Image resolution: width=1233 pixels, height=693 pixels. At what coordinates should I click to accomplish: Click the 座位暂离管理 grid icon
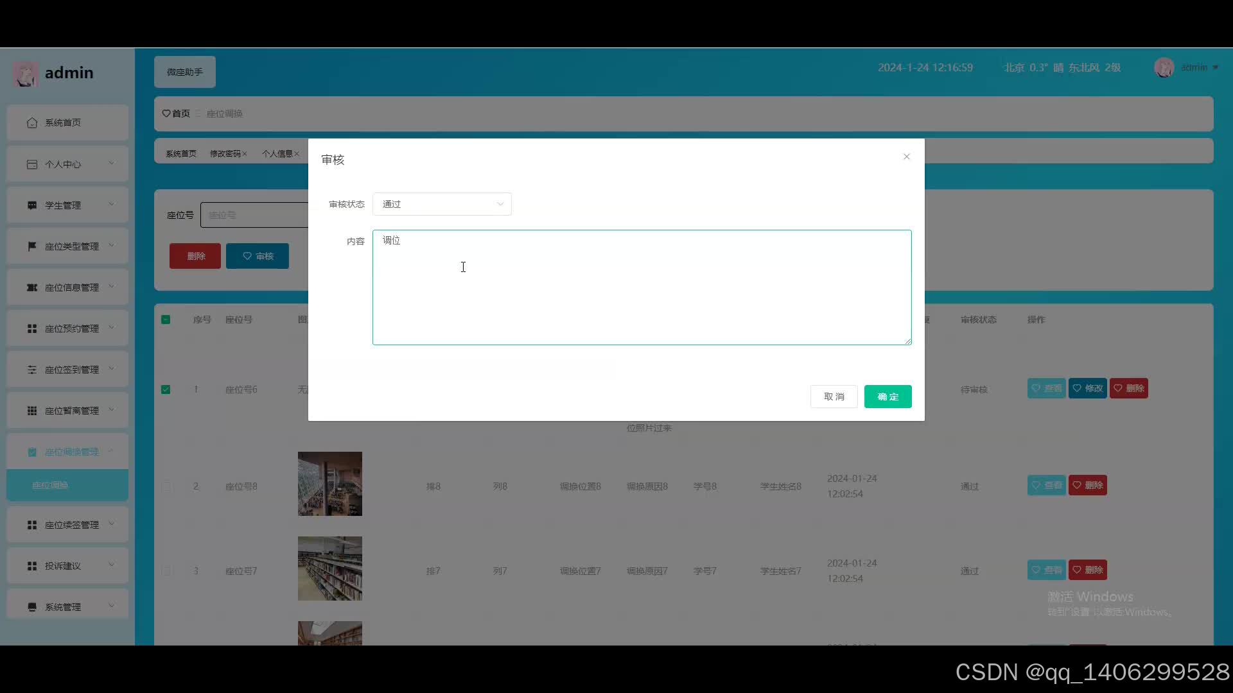click(32, 411)
